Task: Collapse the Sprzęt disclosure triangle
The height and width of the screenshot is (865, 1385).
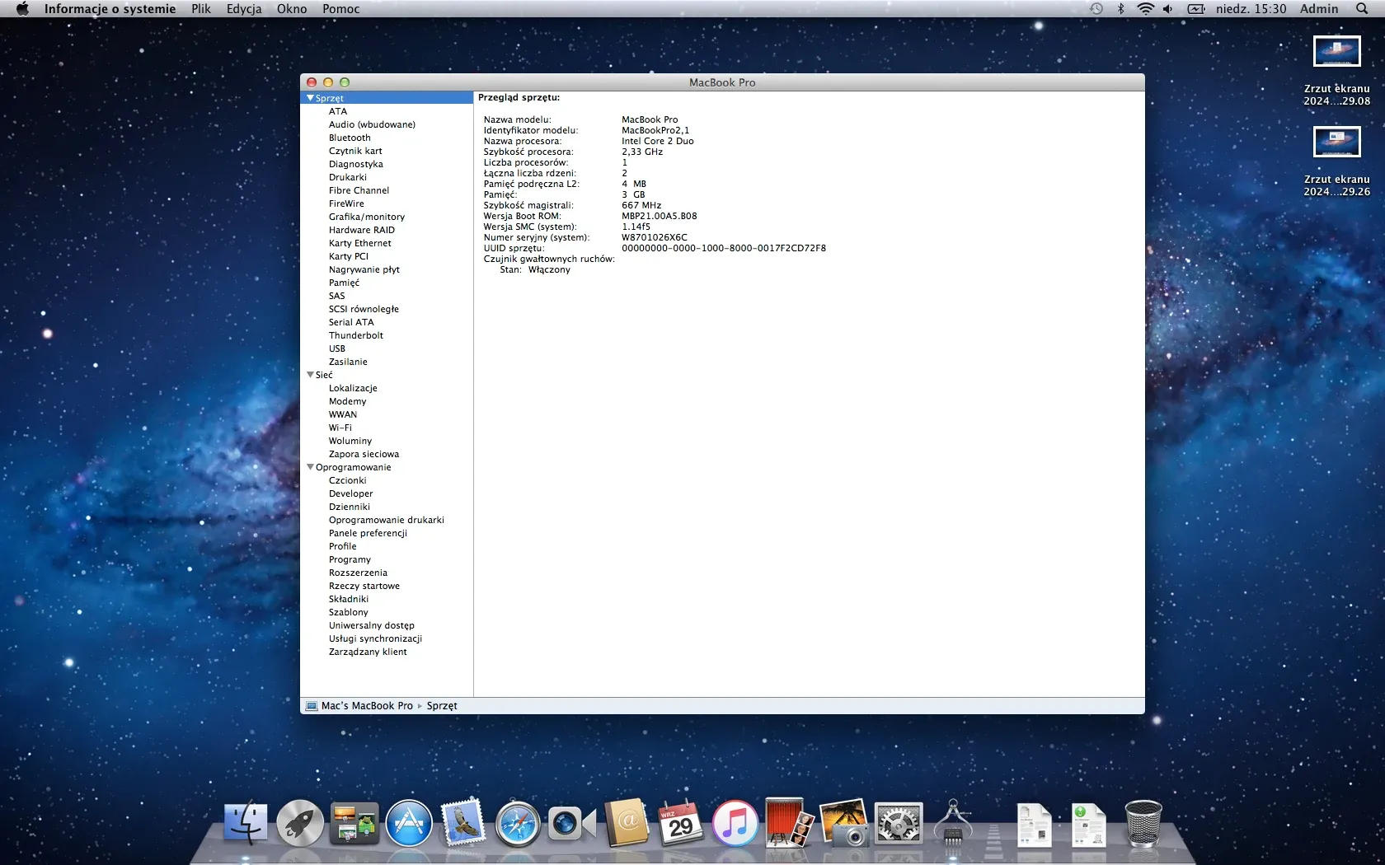Action: pos(311,98)
